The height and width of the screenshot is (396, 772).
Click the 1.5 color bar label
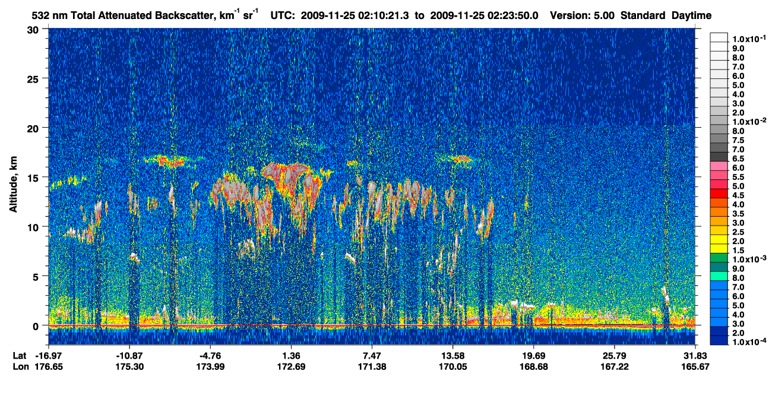coord(738,251)
